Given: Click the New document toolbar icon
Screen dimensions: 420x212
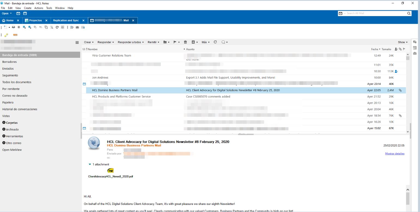Looking at the screenshot, I should (5, 27).
